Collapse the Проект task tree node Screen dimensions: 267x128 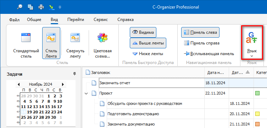point(86,94)
